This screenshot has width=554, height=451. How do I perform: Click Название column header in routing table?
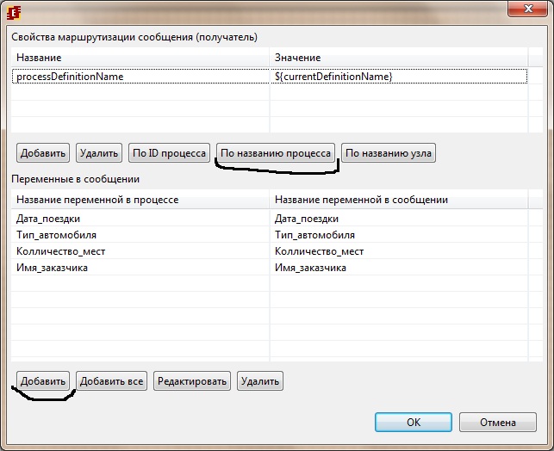pos(140,58)
